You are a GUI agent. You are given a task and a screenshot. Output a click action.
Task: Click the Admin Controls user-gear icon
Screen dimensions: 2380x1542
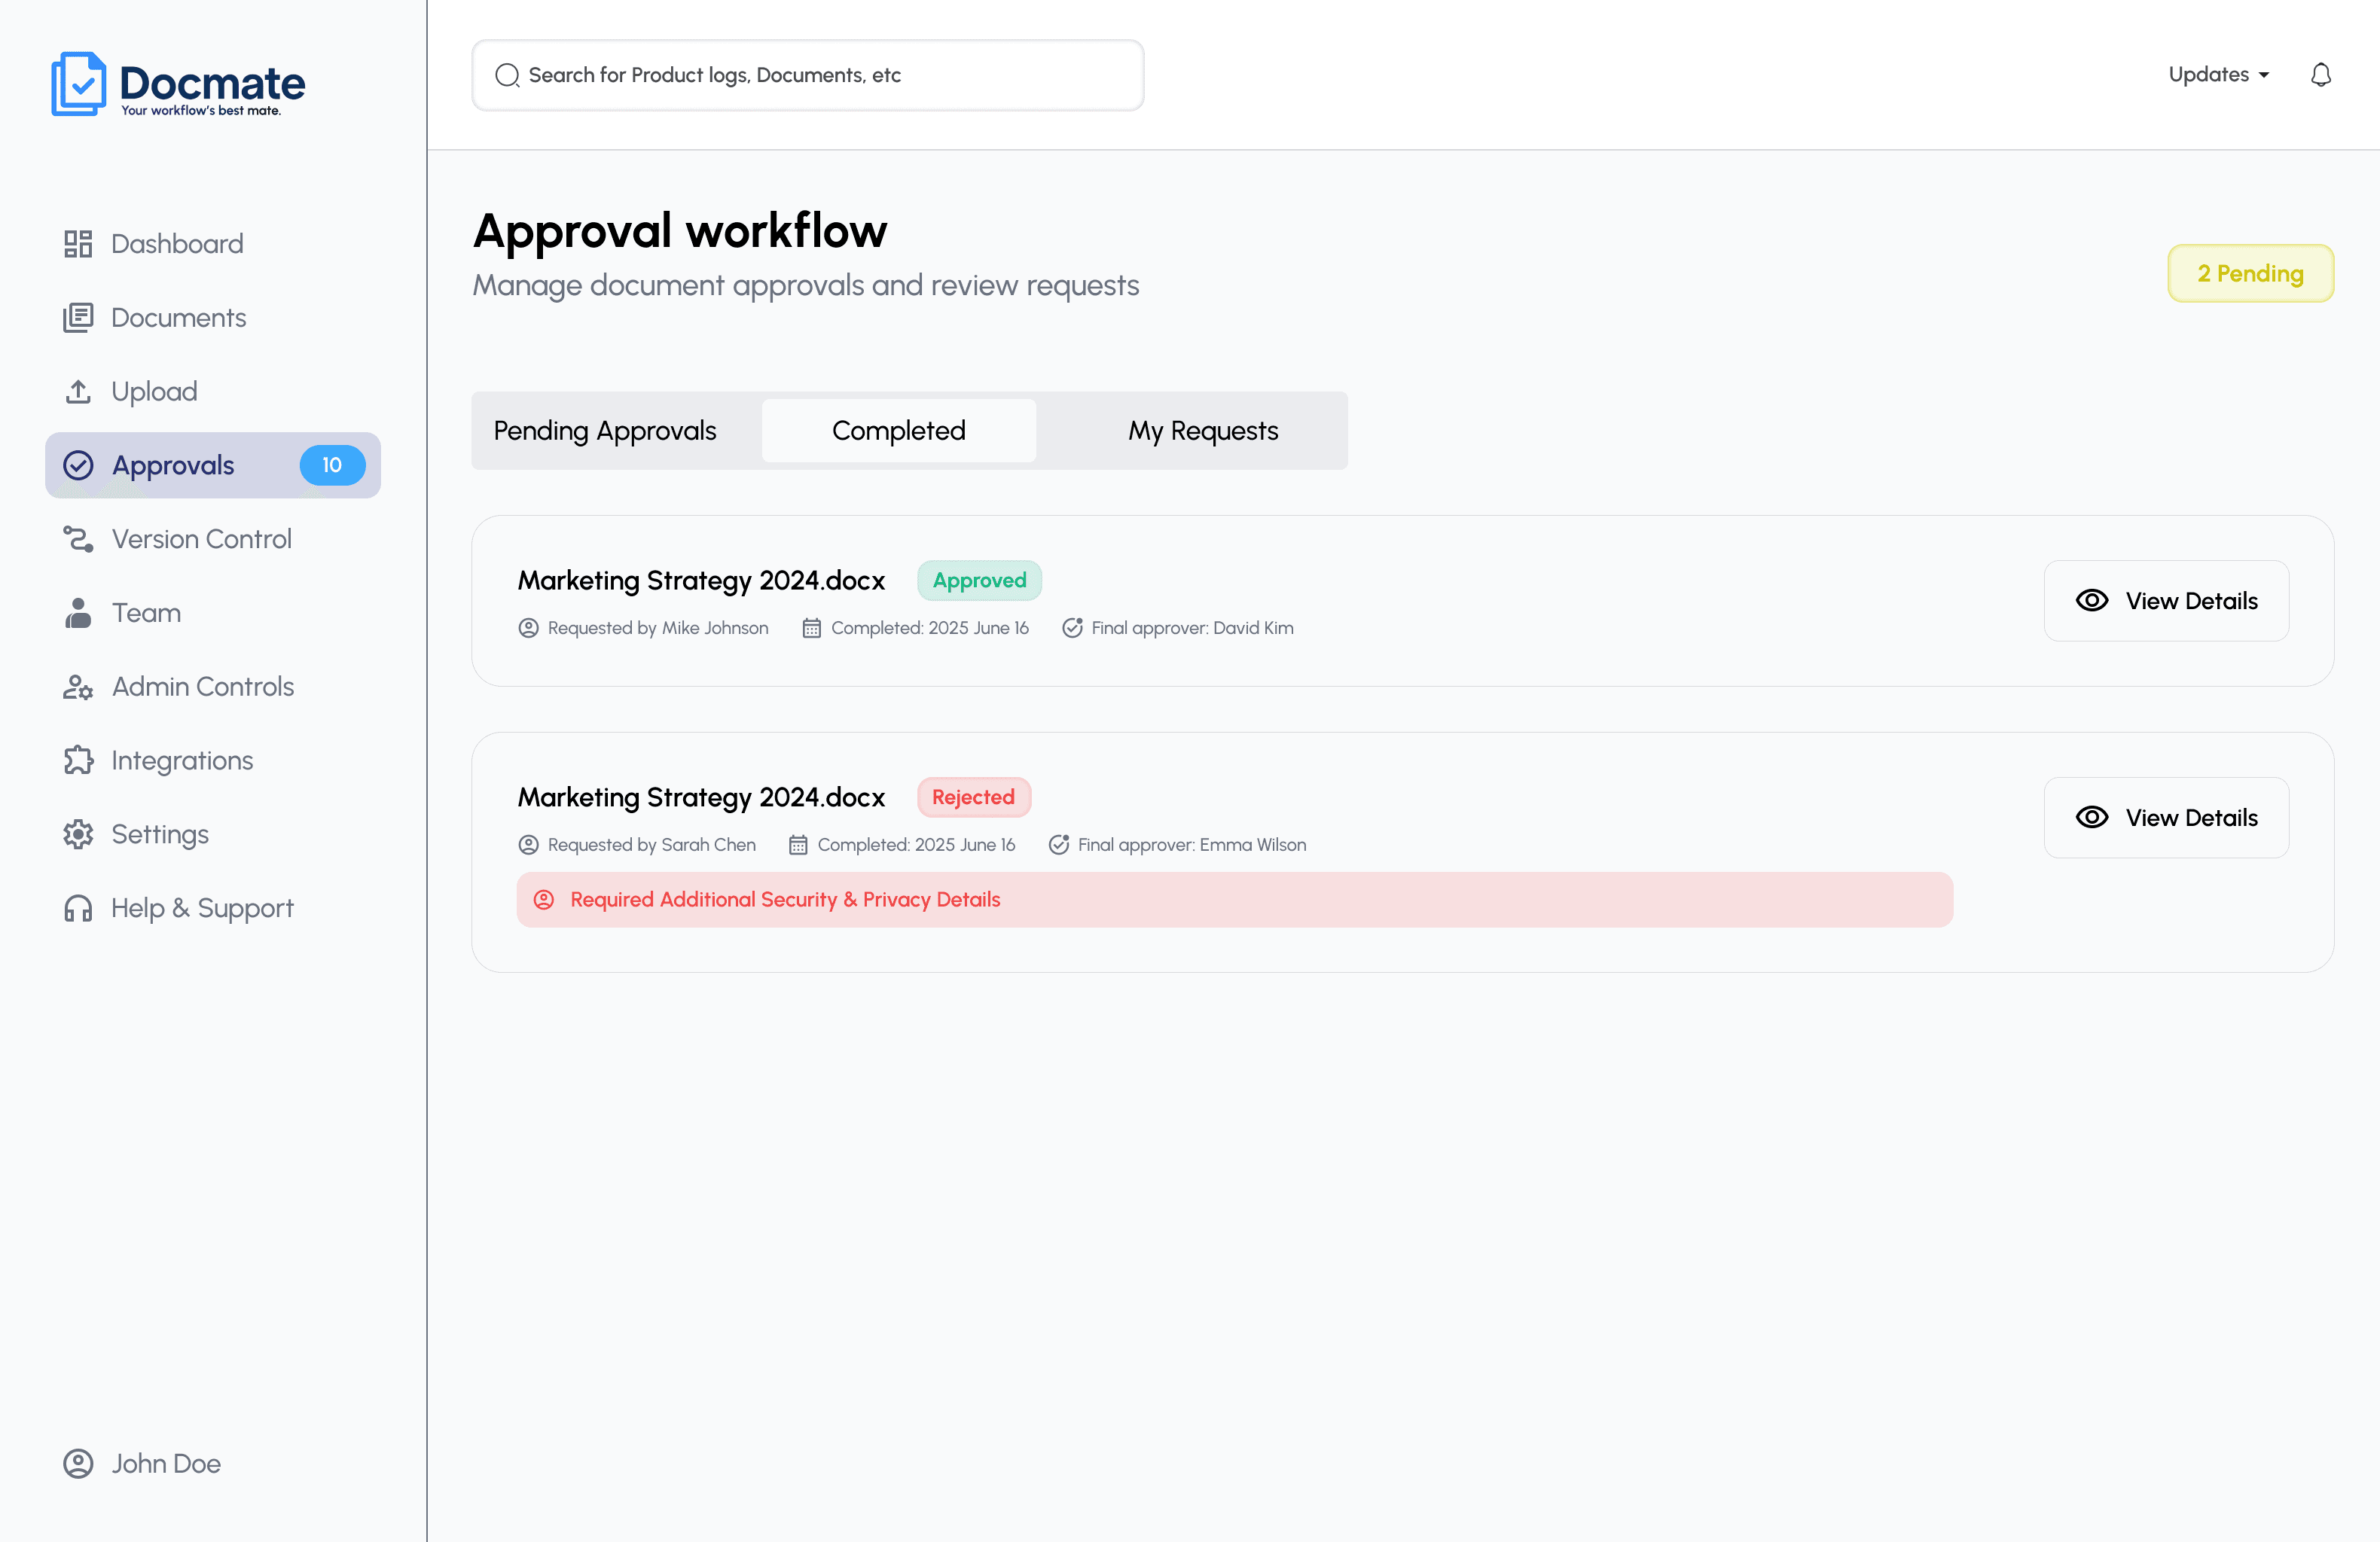(78, 687)
